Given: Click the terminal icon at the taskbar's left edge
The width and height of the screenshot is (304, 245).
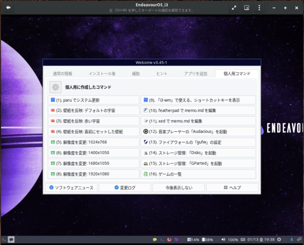Looking at the screenshot, I should 4,239.
